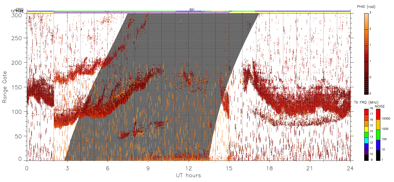Click the green NOISE colorbar segment

point(378,135)
